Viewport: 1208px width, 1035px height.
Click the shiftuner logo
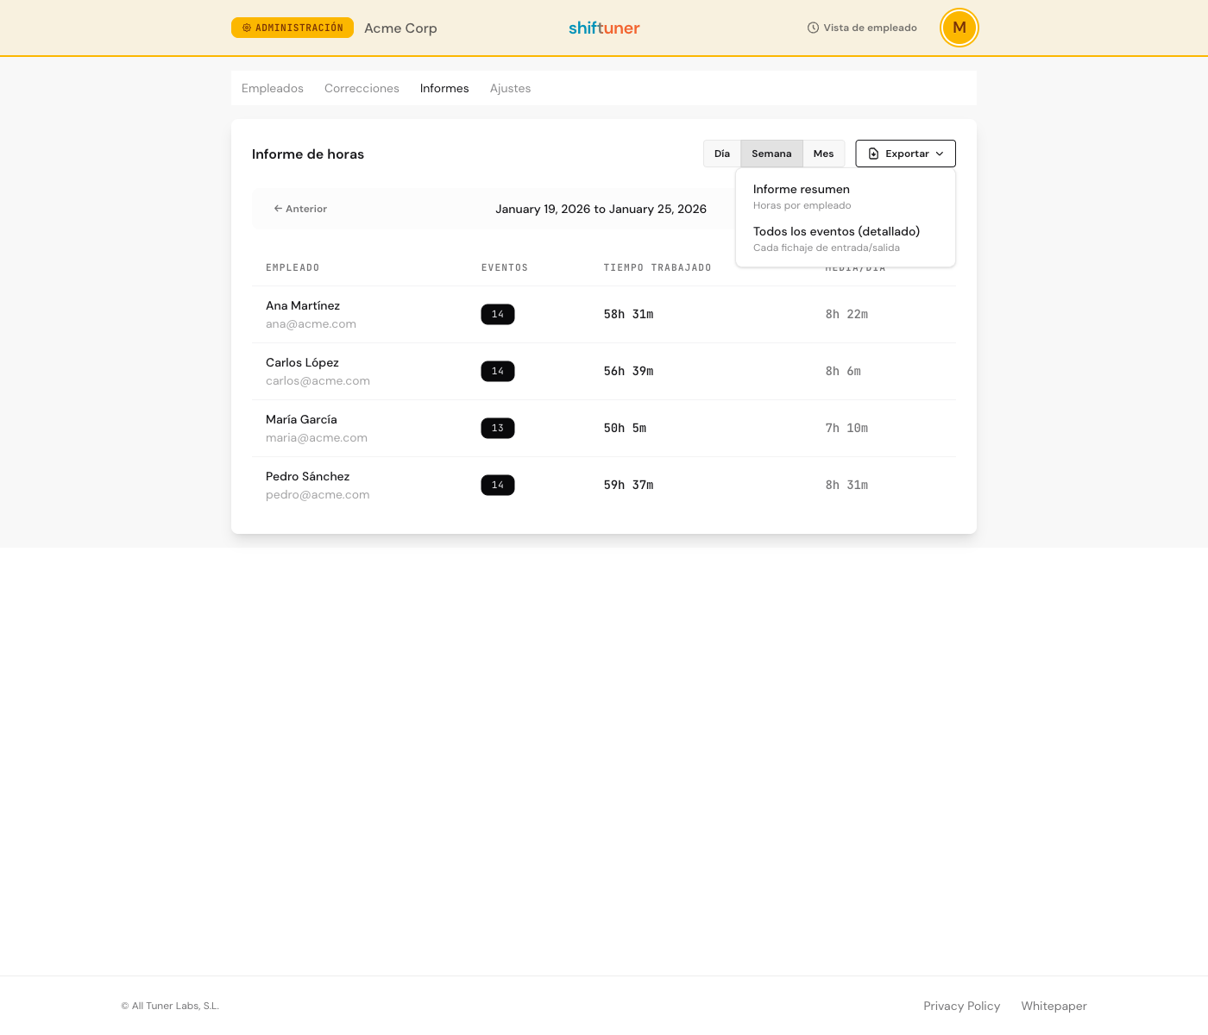(604, 28)
